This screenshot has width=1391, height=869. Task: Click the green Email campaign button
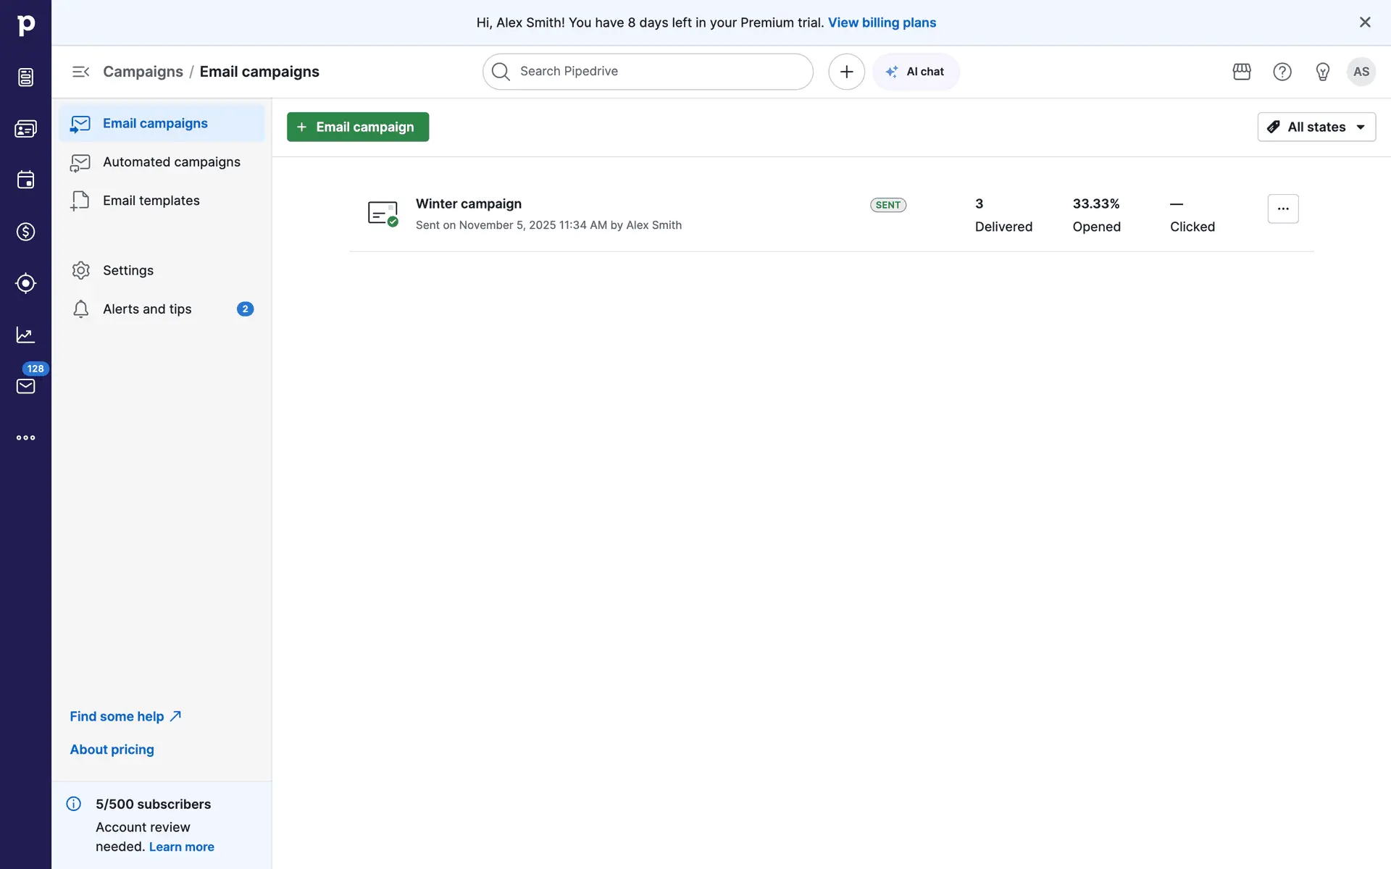[358, 127]
